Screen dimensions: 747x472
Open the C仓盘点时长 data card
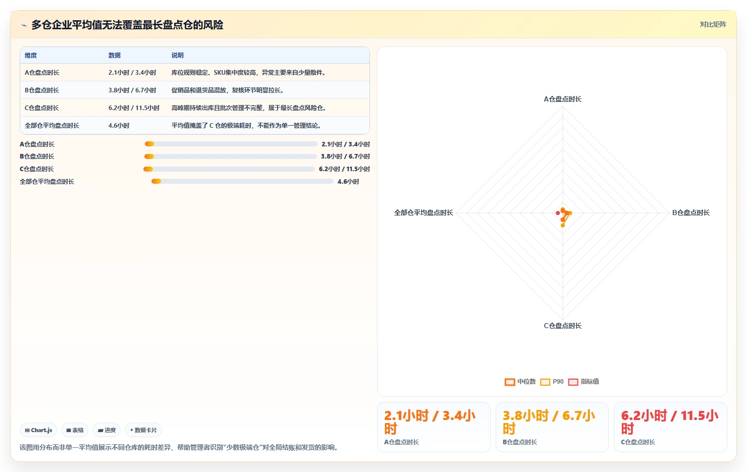click(x=670, y=427)
